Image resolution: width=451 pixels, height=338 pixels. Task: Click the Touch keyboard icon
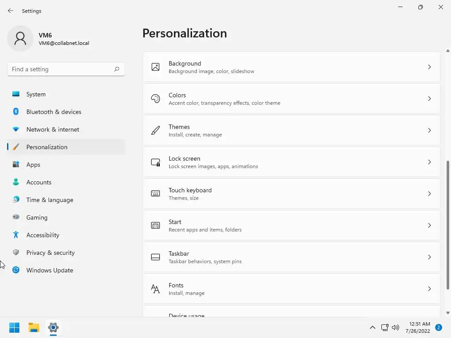(155, 194)
